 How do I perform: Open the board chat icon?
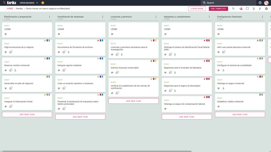pyautogui.click(x=247, y=9)
